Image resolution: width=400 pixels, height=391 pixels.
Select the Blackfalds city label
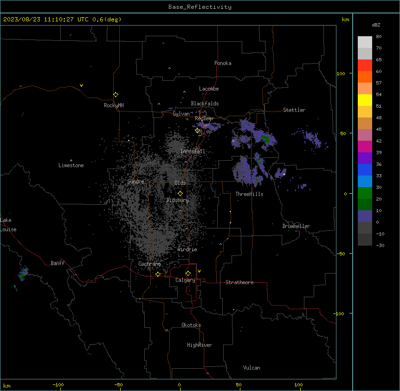[205, 104]
